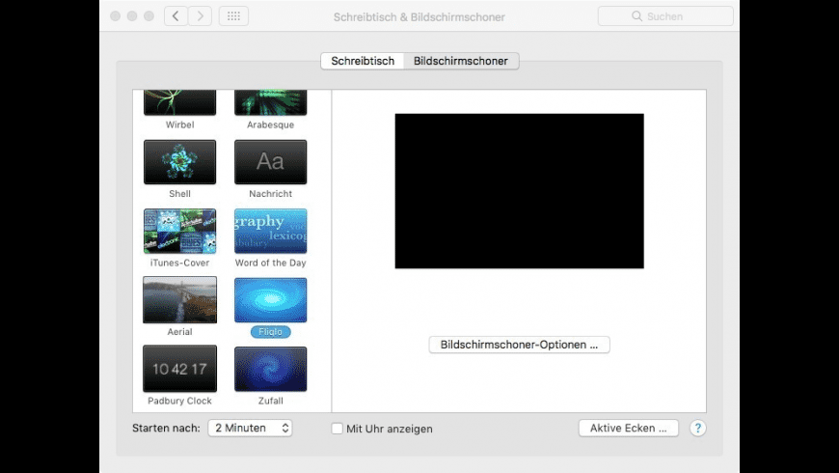
Task: Choose the Word of the Day screensaver
Action: click(270, 232)
